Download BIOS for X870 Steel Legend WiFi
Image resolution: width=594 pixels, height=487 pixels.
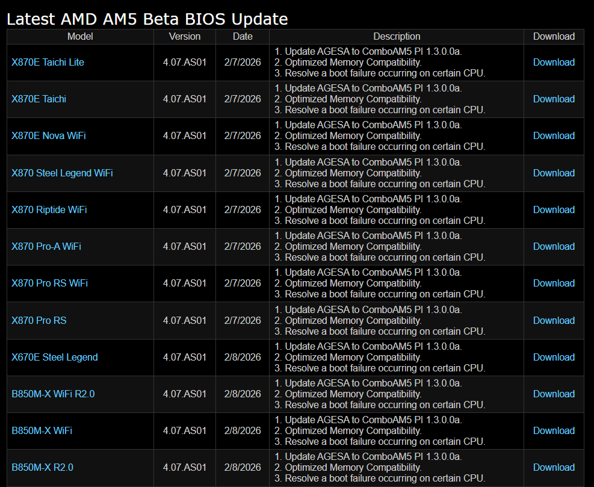click(x=554, y=173)
